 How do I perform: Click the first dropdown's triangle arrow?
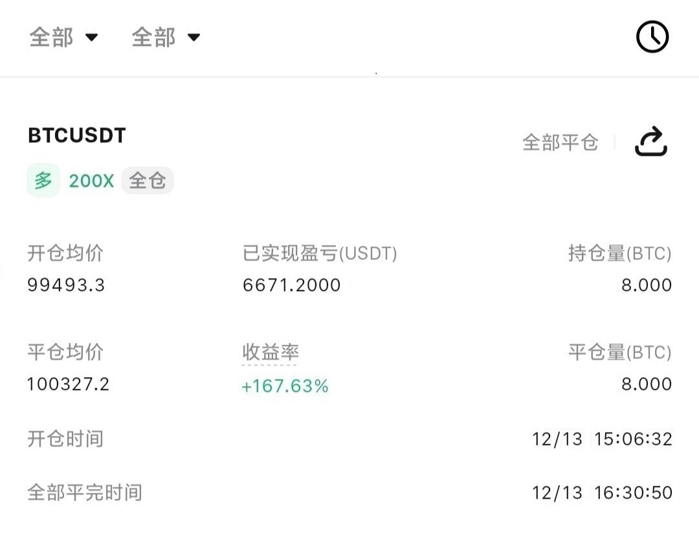(91, 38)
